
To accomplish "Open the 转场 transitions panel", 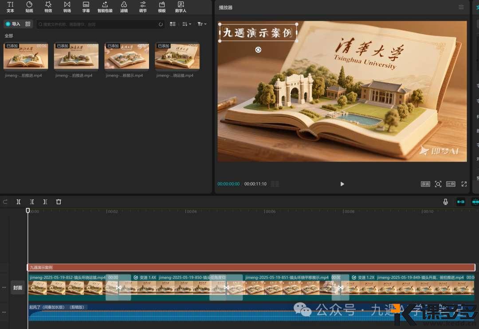I will [67, 7].
